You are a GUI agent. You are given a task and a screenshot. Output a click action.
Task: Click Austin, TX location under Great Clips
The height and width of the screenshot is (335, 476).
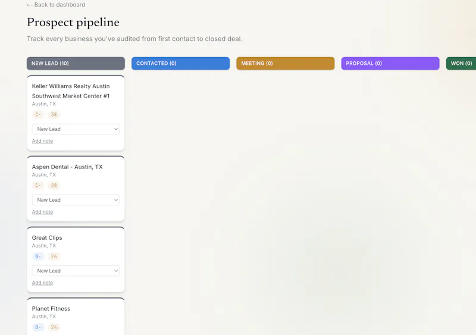tap(44, 245)
